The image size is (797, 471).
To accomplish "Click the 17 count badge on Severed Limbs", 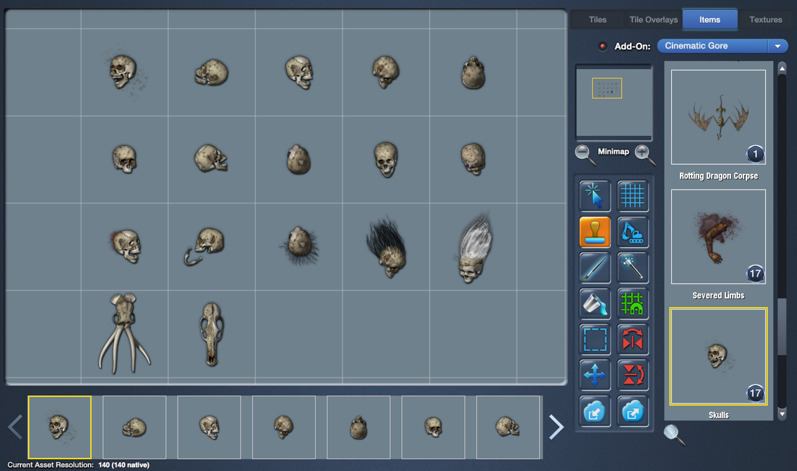I will [x=755, y=274].
